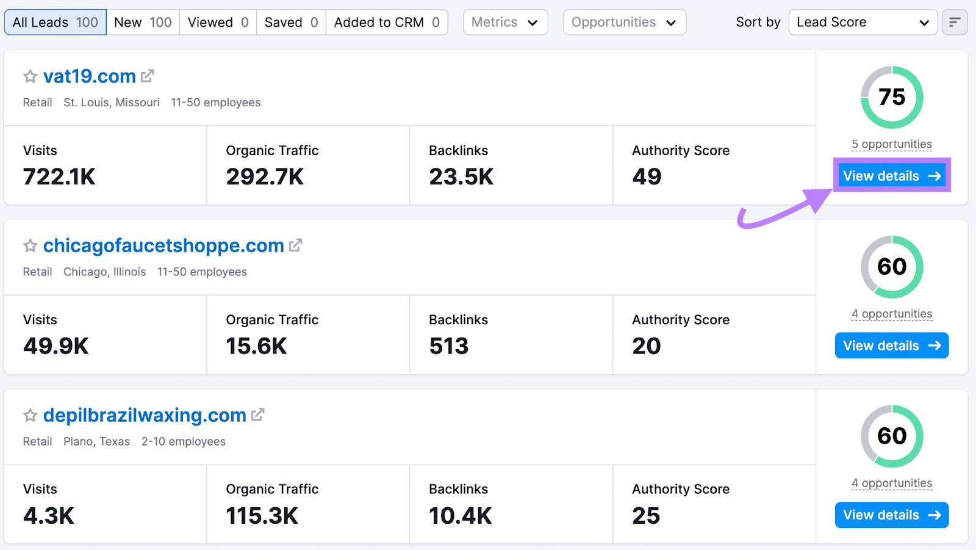Viewport: 976px width, 550px height.
Task: Click the sort order icon button
Action: (954, 23)
